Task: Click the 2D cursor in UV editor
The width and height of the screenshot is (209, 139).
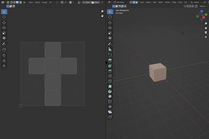Action: pos(21,106)
